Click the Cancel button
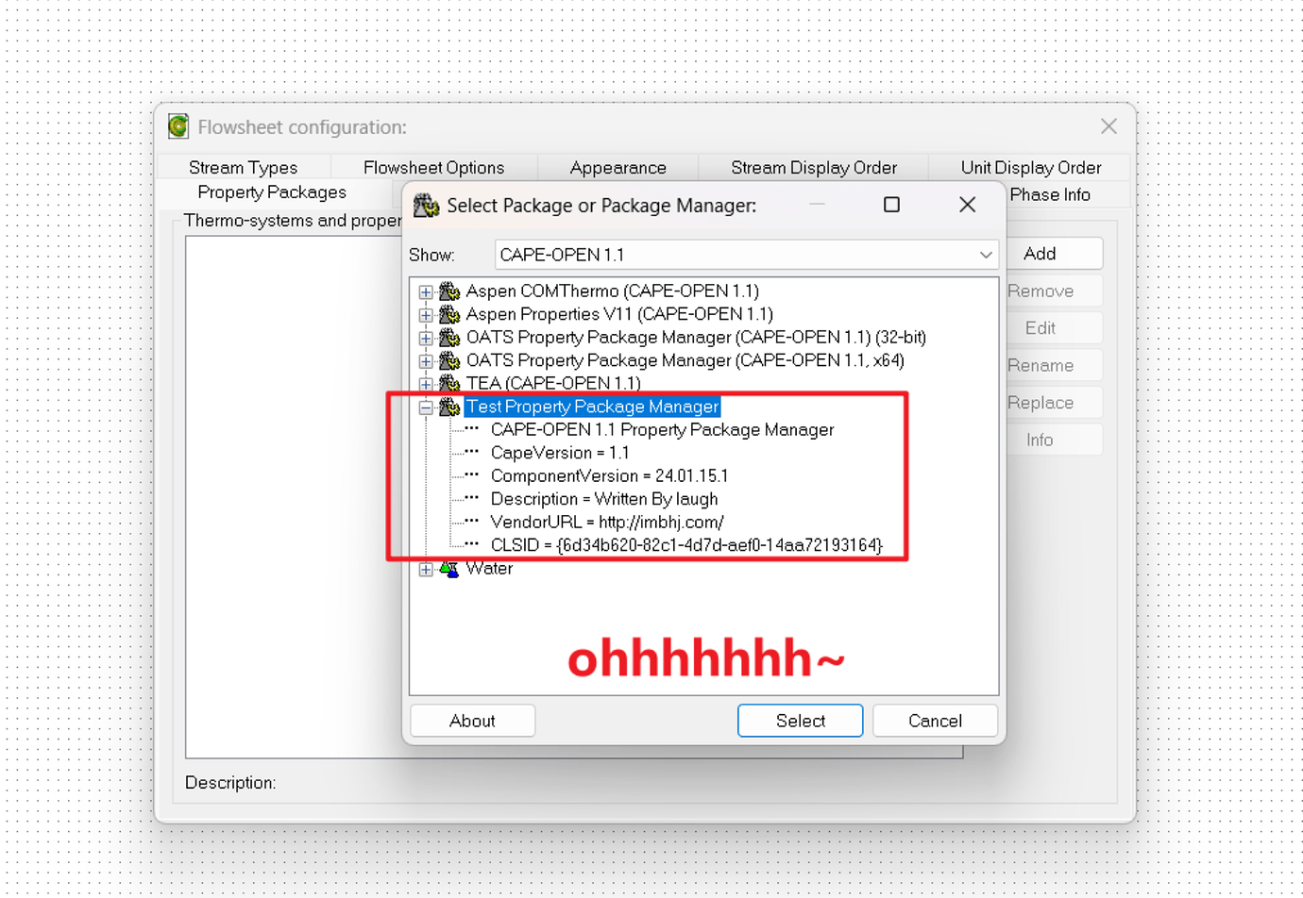This screenshot has height=898, width=1303. point(935,721)
